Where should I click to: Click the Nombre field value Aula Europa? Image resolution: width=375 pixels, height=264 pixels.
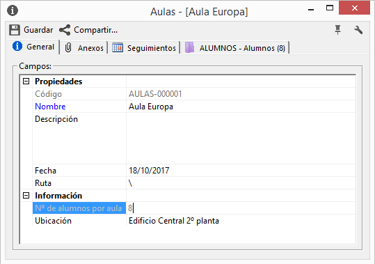point(241,107)
